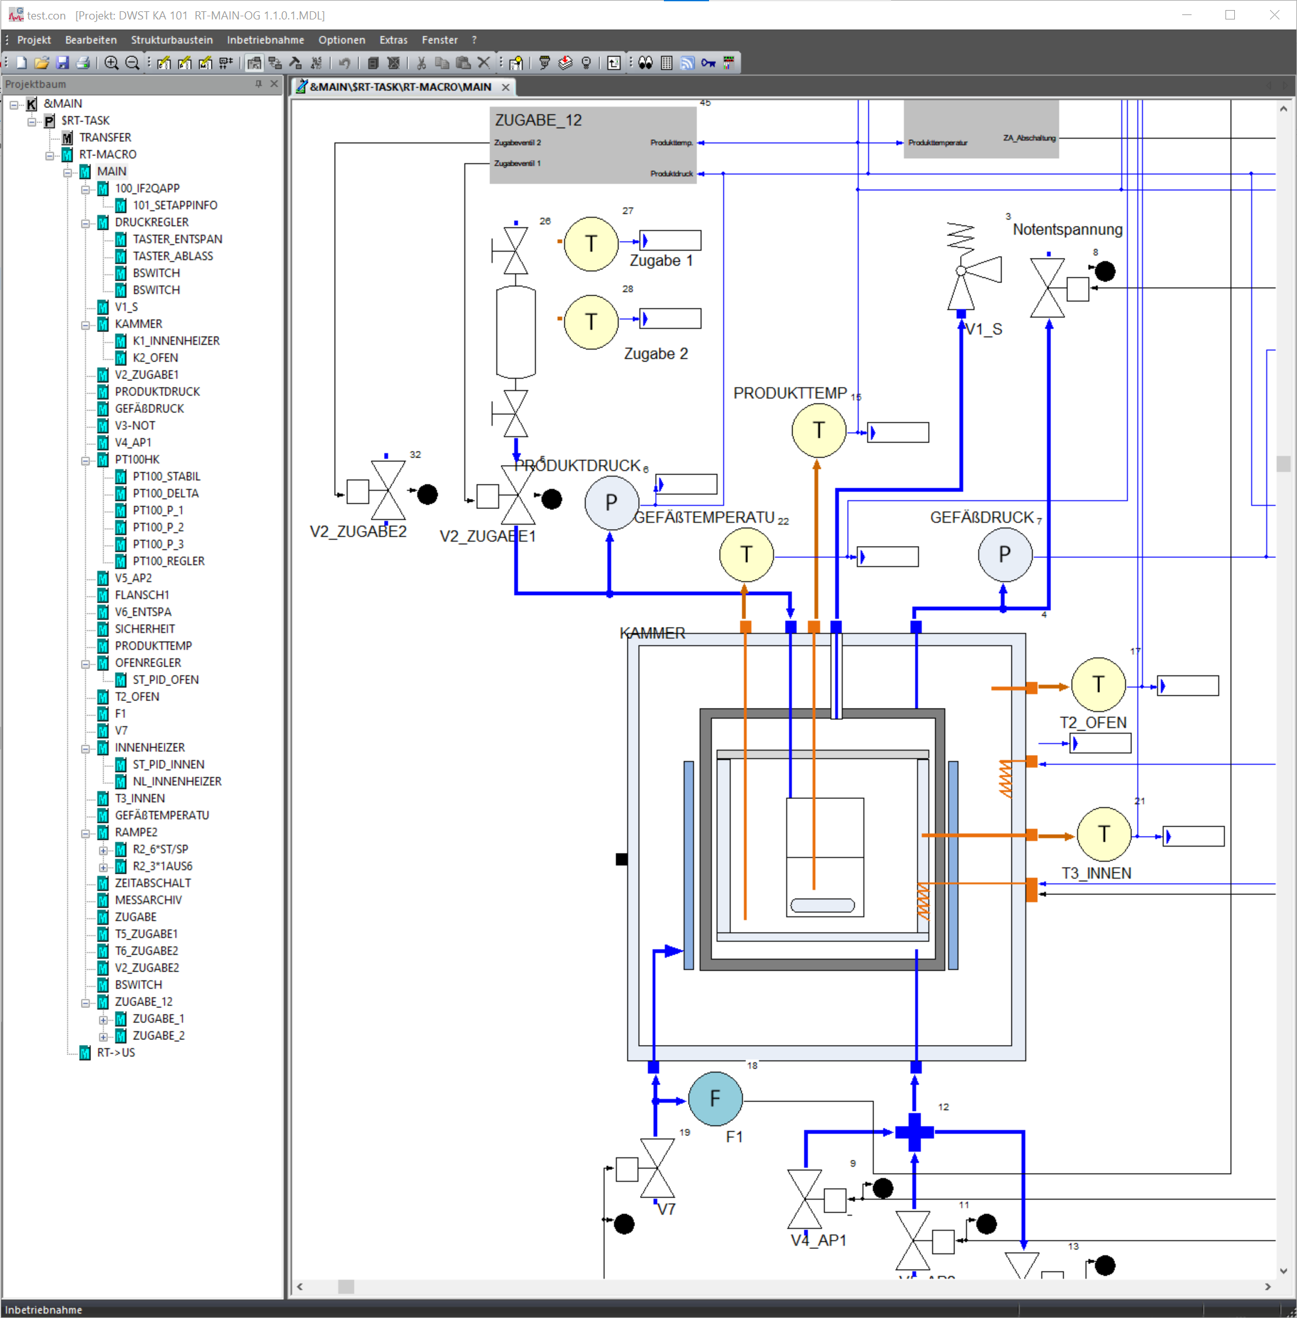Click the open folder toolbar icon

[41, 63]
